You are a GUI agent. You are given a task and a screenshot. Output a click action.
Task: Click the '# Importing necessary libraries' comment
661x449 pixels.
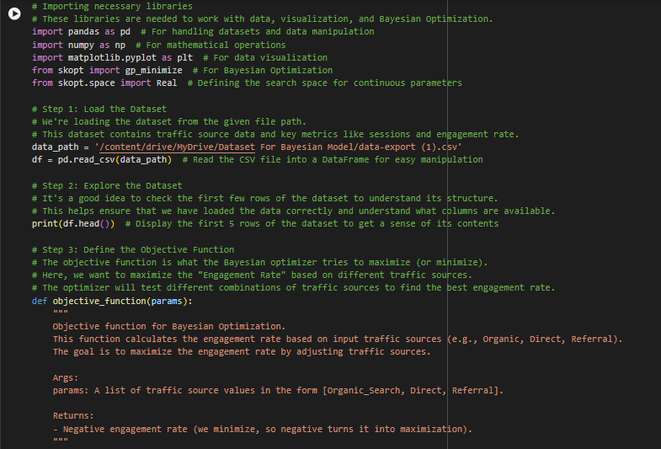point(112,7)
